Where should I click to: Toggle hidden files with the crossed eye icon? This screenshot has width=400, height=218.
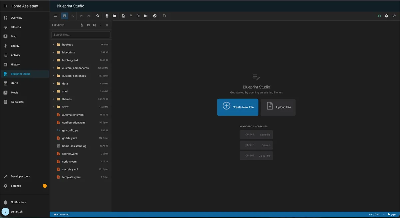click(x=94, y=25)
